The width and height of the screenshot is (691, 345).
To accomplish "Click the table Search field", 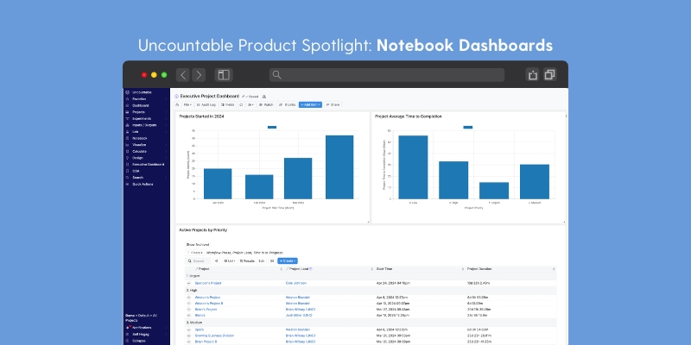I will pos(198,261).
